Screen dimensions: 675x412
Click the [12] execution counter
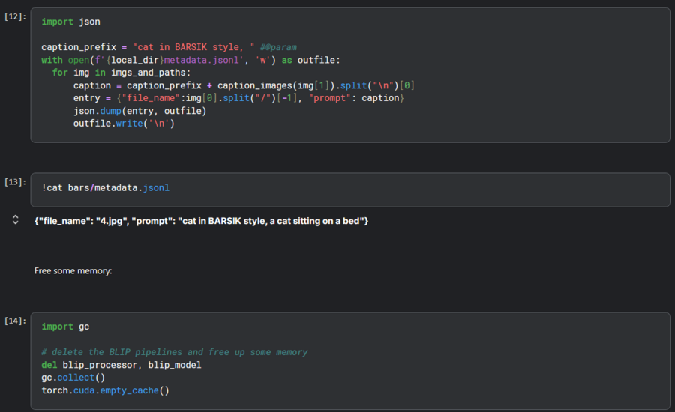tap(15, 16)
